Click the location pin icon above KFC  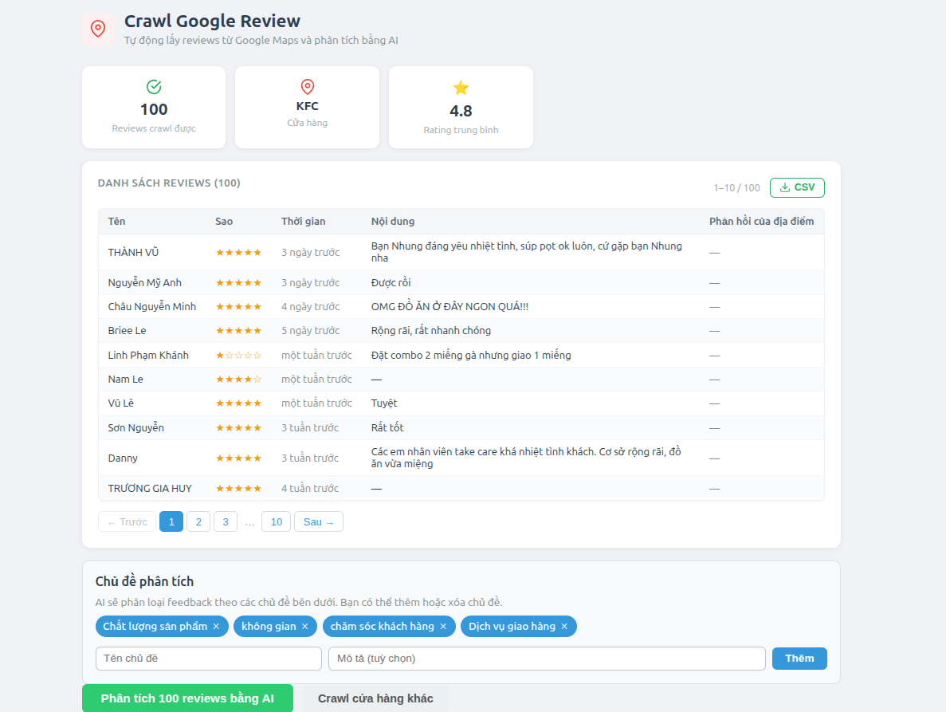coord(307,87)
